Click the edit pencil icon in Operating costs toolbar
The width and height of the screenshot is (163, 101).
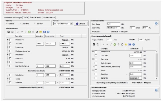[x=111, y=44]
